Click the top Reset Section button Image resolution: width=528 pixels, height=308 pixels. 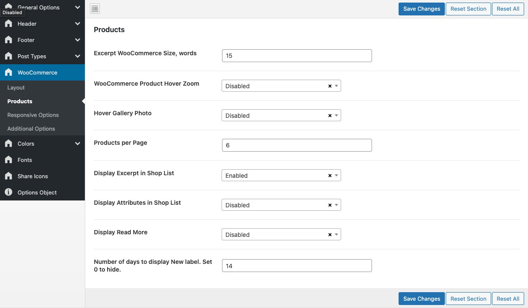(468, 9)
